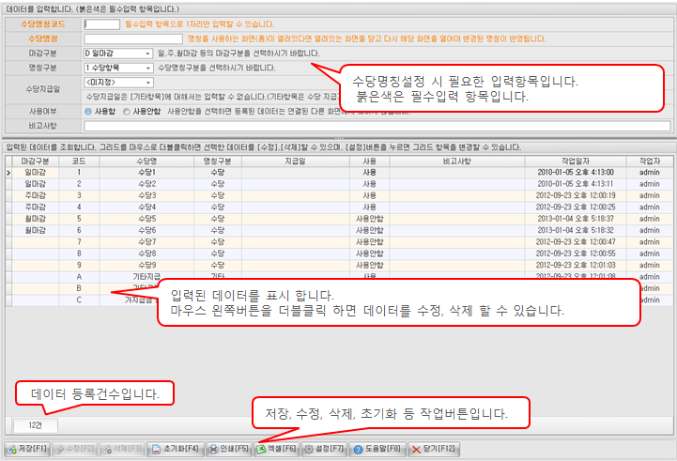Click the date 2012-09-23 오후 12:01:03
Viewport: 677px width, 461px height.
tap(576, 266)
